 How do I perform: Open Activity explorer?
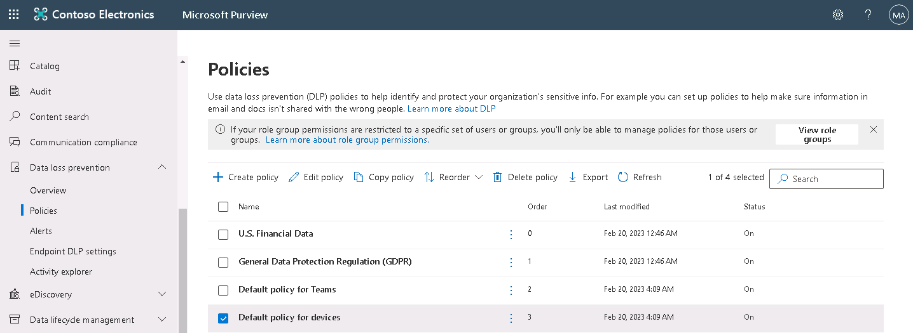pos(61,271)
